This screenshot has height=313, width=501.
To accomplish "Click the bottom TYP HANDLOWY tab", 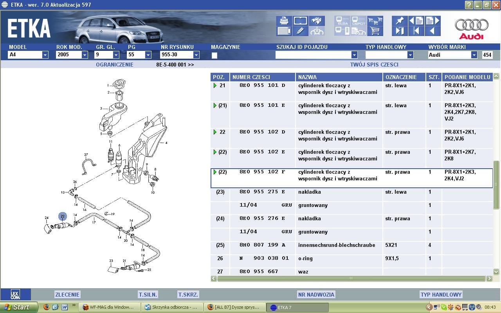I will [441, 295].
